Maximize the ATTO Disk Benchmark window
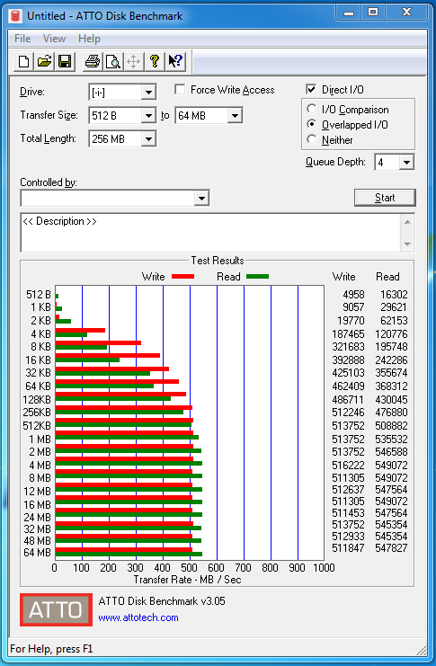Screen dimensions: 436x666 pyautogui.click(x=373, y=13)
